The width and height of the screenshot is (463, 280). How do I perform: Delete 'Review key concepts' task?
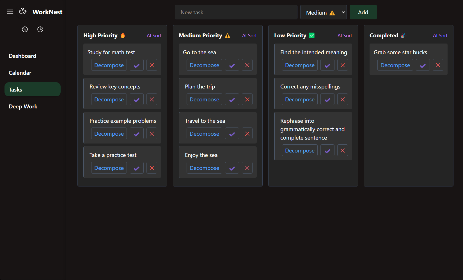click(x=152, y=99)
